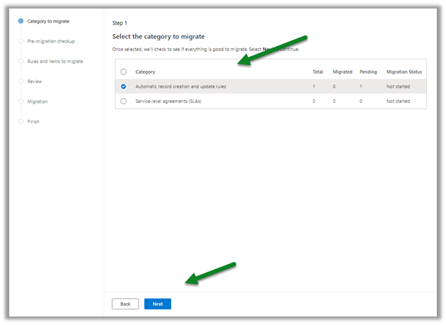The image size is (446, 325).
Task: Select Service-level agreements (SLAs) radio button
Action: [124, 101]
